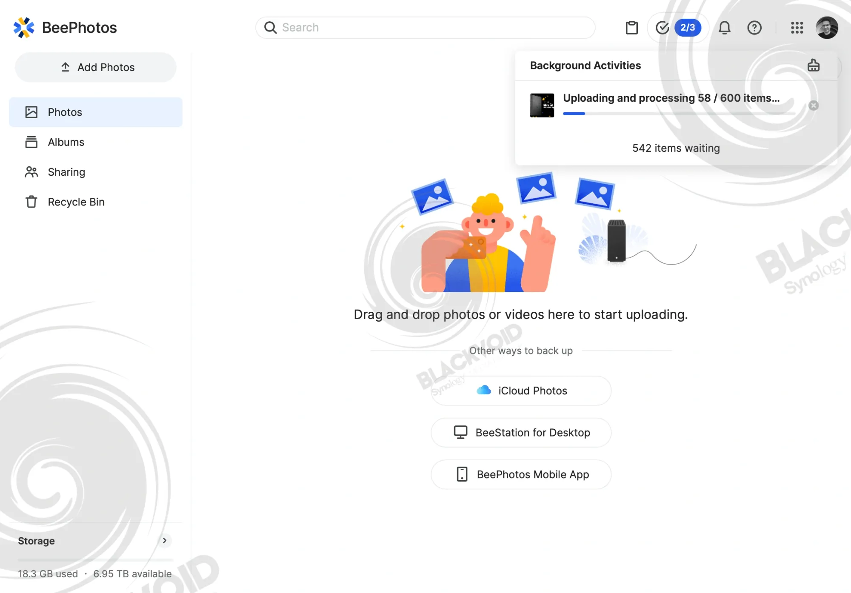Click the upload progress bar
Screen dimensions: 851x593
pos(679,114)
